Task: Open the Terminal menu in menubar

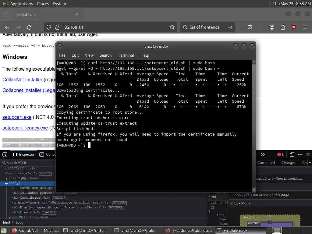Action: coord(126,55)
